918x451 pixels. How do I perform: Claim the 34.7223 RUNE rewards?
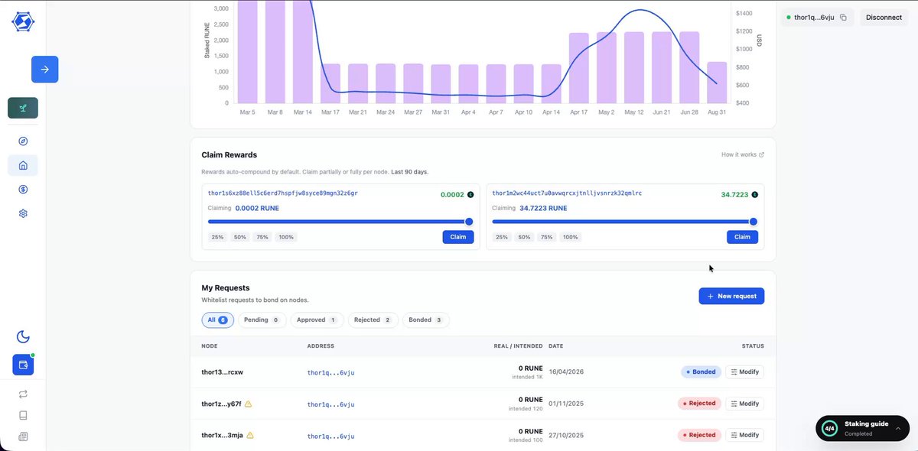[x=742, y=237]
